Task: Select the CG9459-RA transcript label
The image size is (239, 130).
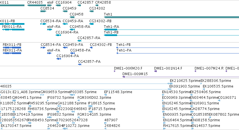Action: pos(73,21)
